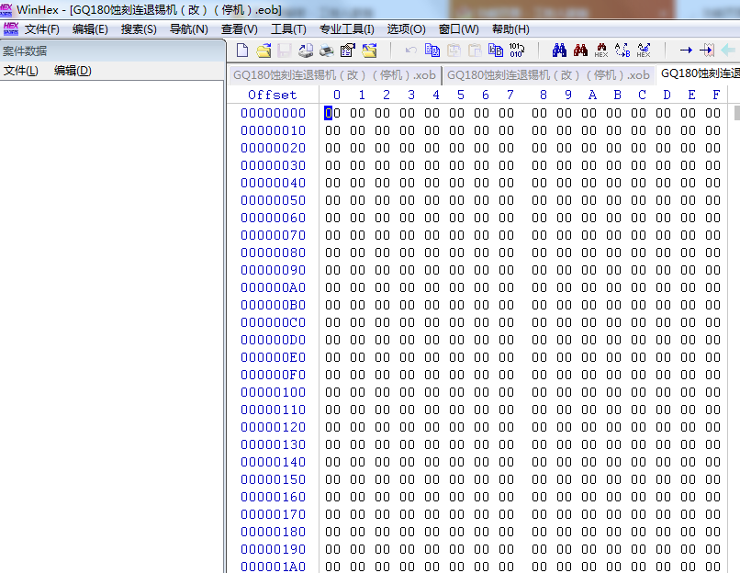Screen dimensions: 740x573
Task: Click the first binoculars Find text icon
Action: pos(559,51)
